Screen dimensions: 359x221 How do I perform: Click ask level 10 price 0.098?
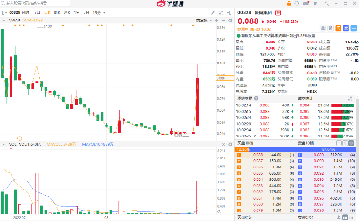(x=319, y=210)
